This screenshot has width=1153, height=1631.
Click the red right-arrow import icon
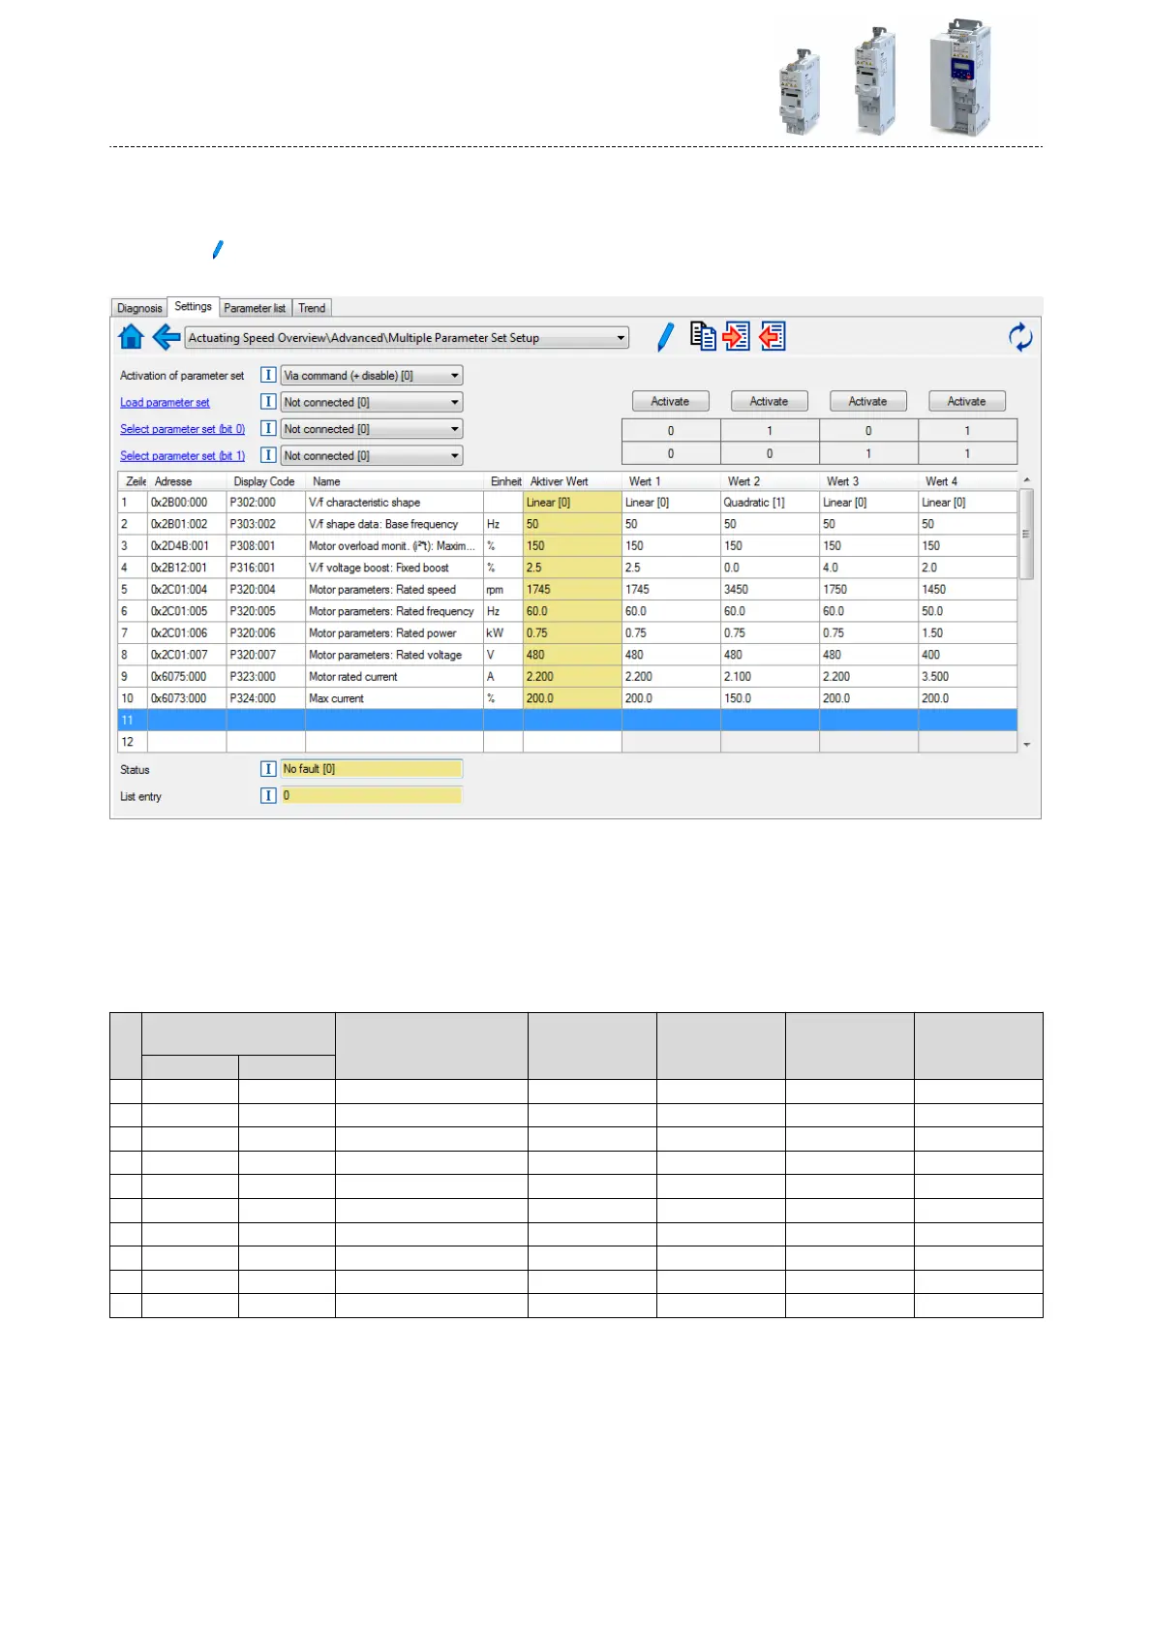point(737,336)
